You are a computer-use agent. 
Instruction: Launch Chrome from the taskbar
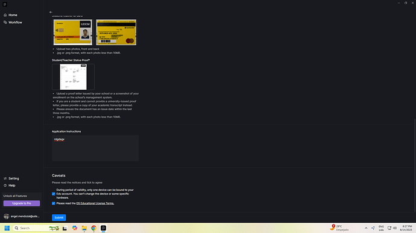93,228
